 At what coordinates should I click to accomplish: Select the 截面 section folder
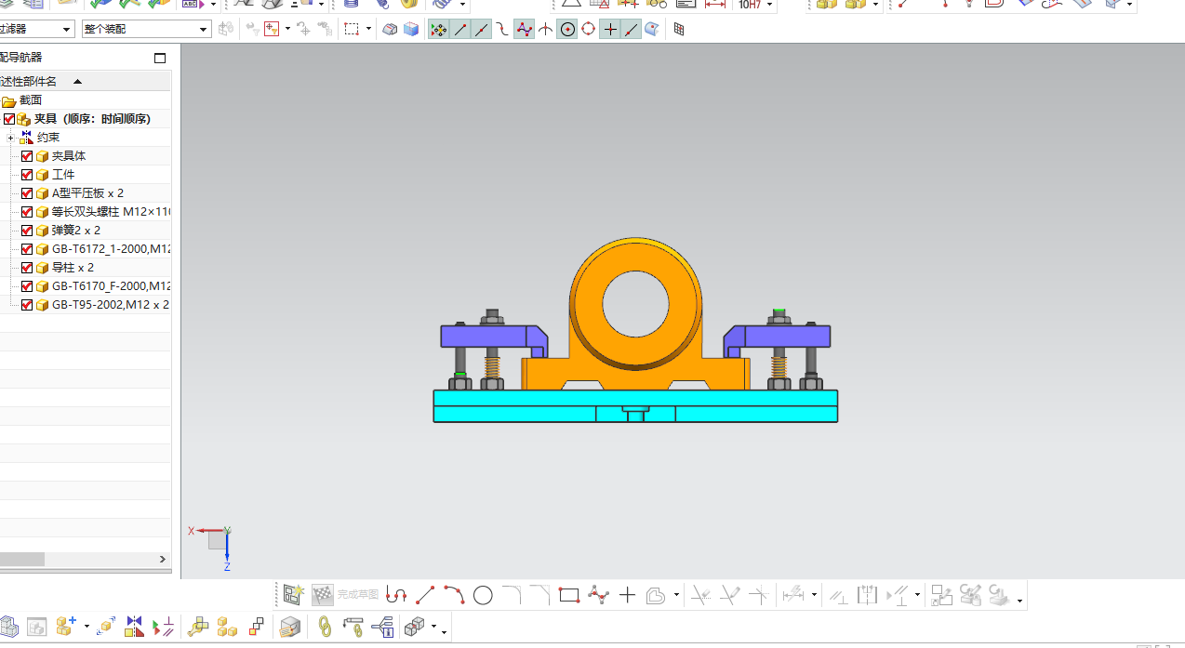(31, 100)
